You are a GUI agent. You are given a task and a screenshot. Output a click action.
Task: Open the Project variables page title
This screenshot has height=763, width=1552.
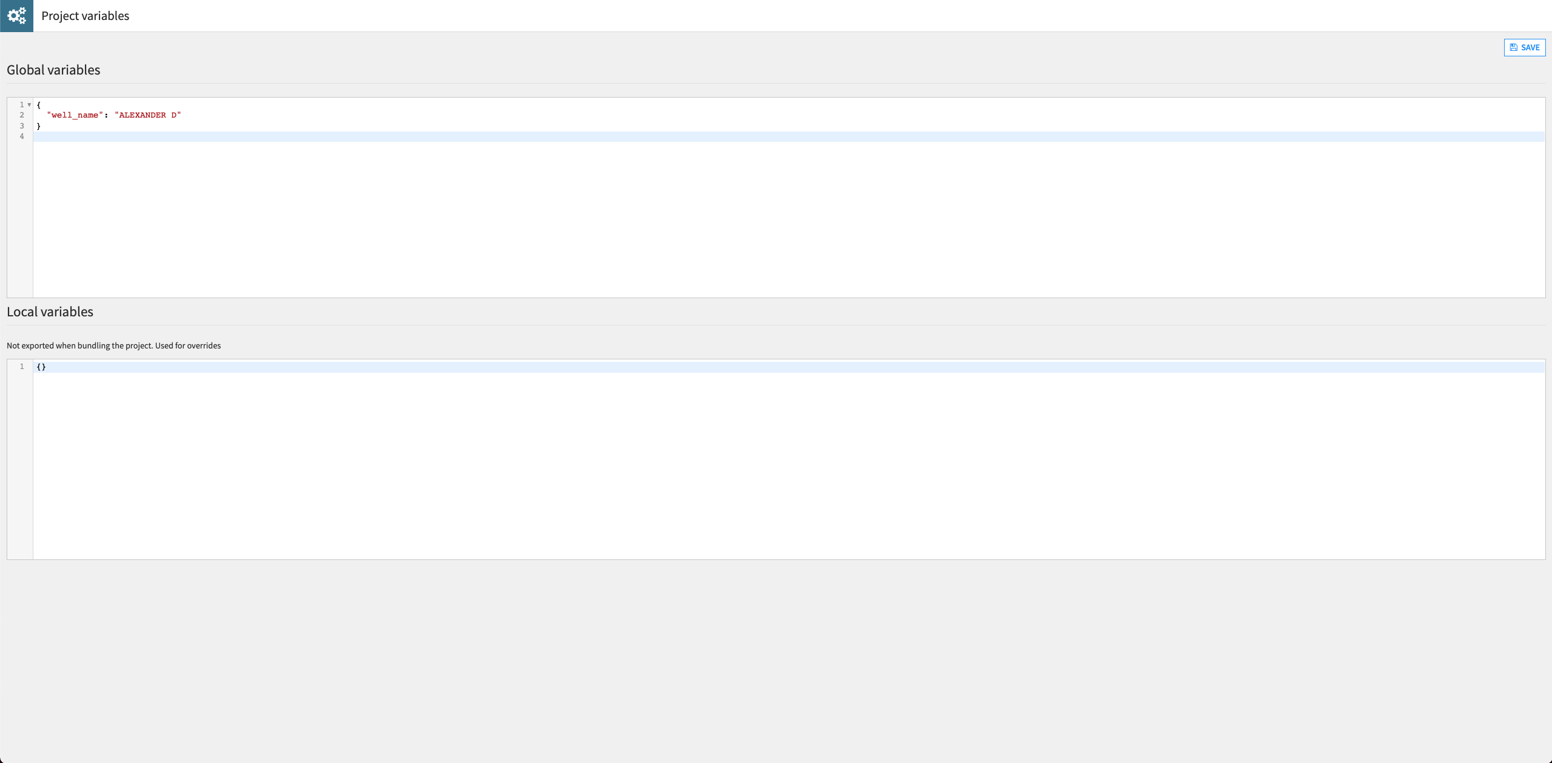(84, 16)
